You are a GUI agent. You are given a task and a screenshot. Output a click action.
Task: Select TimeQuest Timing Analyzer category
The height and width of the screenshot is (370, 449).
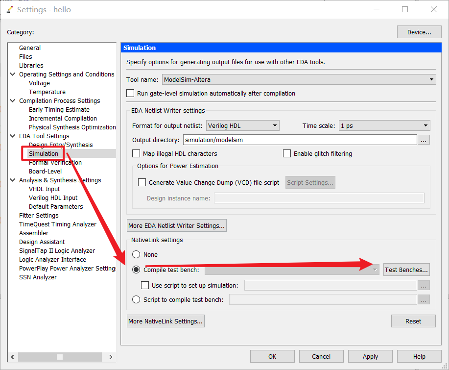pyautogui.click(x=58, y=224)
